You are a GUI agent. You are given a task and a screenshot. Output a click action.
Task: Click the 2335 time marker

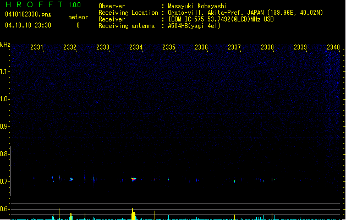(x=169, y=47)
